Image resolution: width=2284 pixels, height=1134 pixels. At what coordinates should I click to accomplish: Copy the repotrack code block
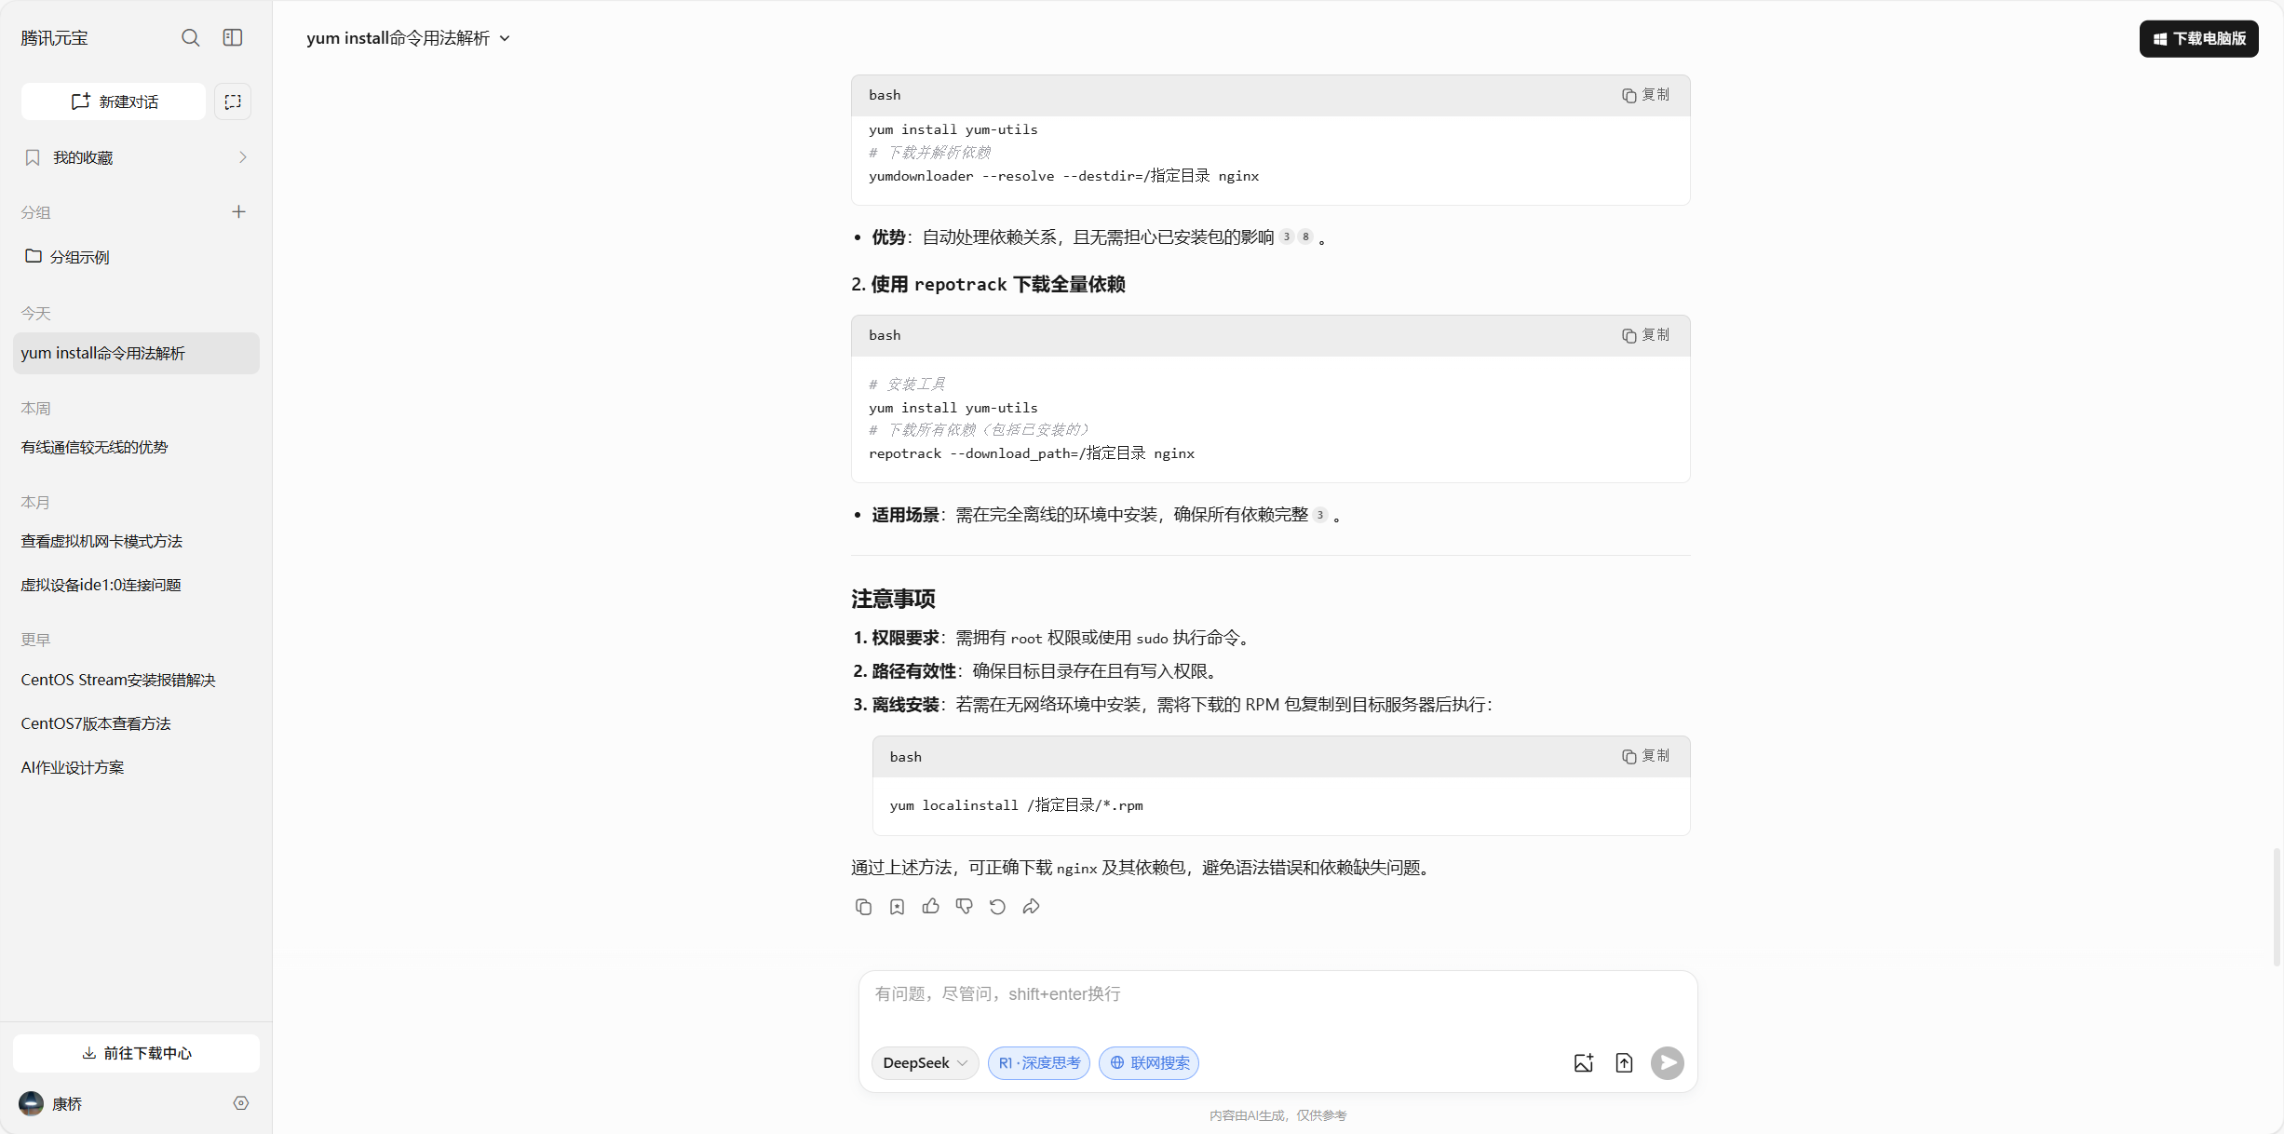[x=1645, y=335]
